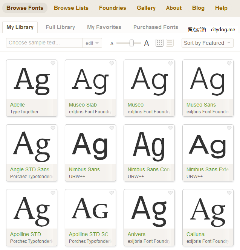Click the Choose sample text field
The height and width of the screenshot is (250, 240).
[44, 43]
